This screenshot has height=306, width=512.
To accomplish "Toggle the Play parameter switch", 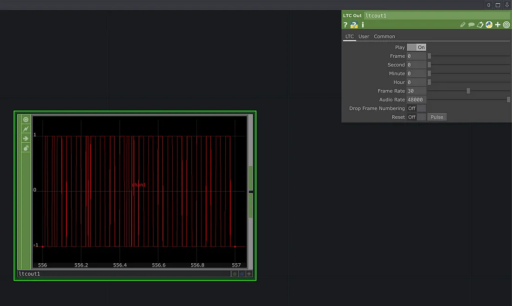I will click(x=416, y=47).
